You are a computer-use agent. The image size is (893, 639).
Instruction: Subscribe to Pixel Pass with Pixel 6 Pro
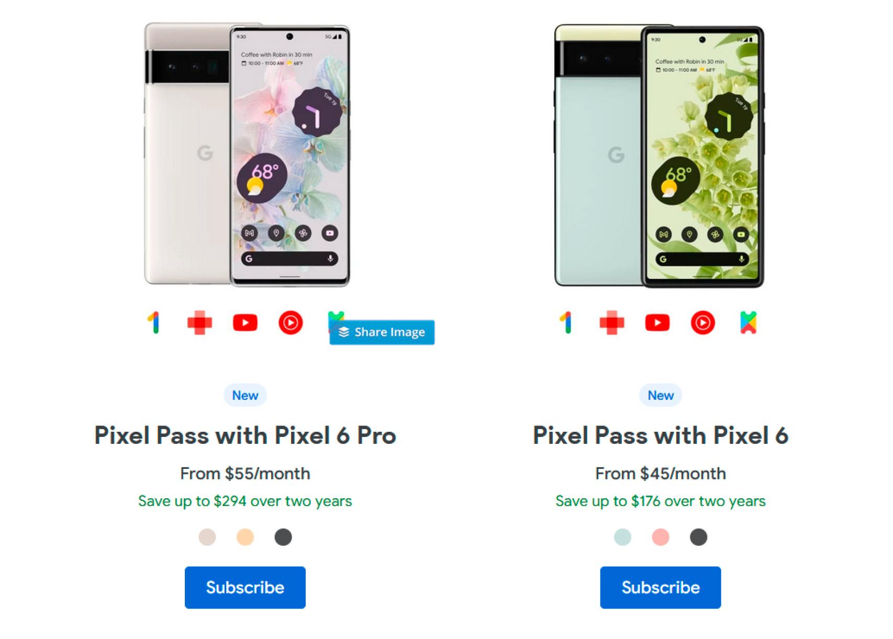[x=245, y=587]
